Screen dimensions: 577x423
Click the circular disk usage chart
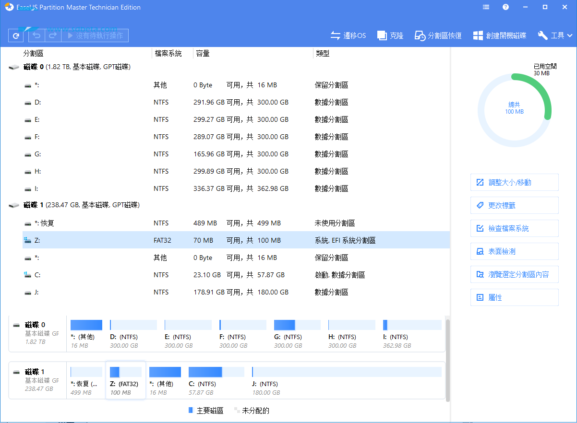pyautogui.click(x=514, y=110)
